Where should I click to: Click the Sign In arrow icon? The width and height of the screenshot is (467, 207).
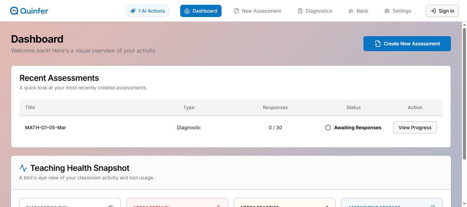coord(433,11)
